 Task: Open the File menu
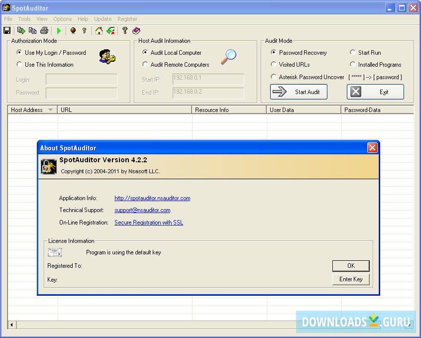point(8,19)
